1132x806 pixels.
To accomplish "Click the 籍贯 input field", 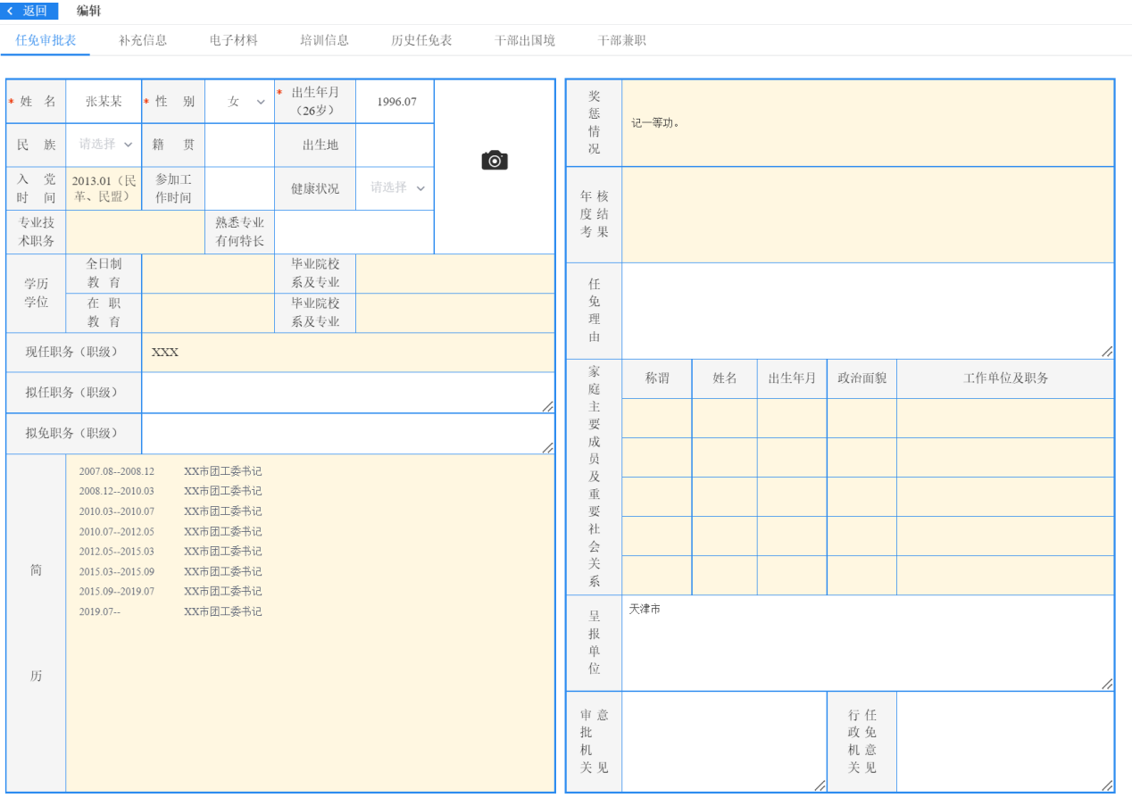I will click(239, 145).
